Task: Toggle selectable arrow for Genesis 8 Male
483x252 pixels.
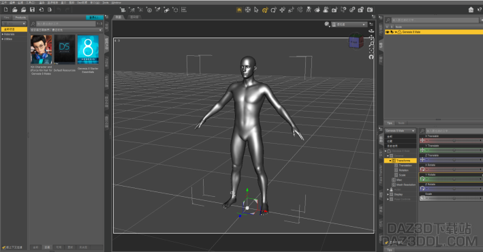Action: click(392, 32)
